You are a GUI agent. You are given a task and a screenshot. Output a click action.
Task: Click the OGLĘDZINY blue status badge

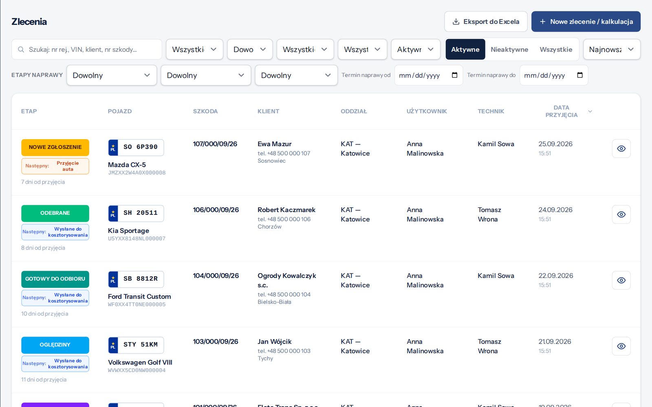tap(55, 345)
